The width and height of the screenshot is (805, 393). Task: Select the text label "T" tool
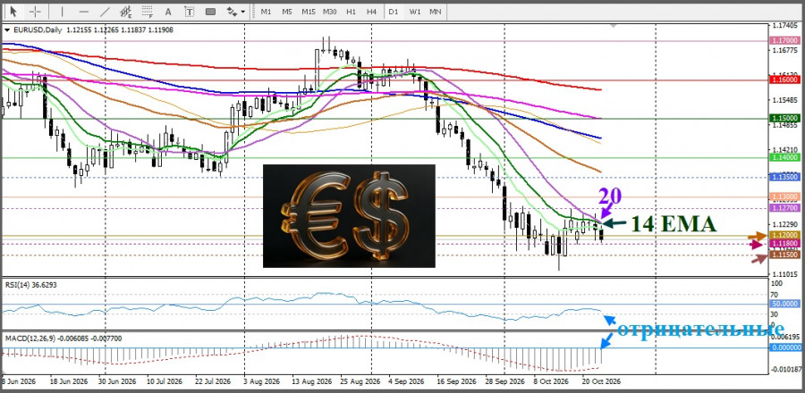[x=190, y=12]
